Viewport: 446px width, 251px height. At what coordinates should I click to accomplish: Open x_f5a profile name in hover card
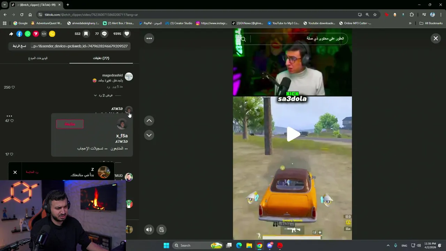[122, 136]
